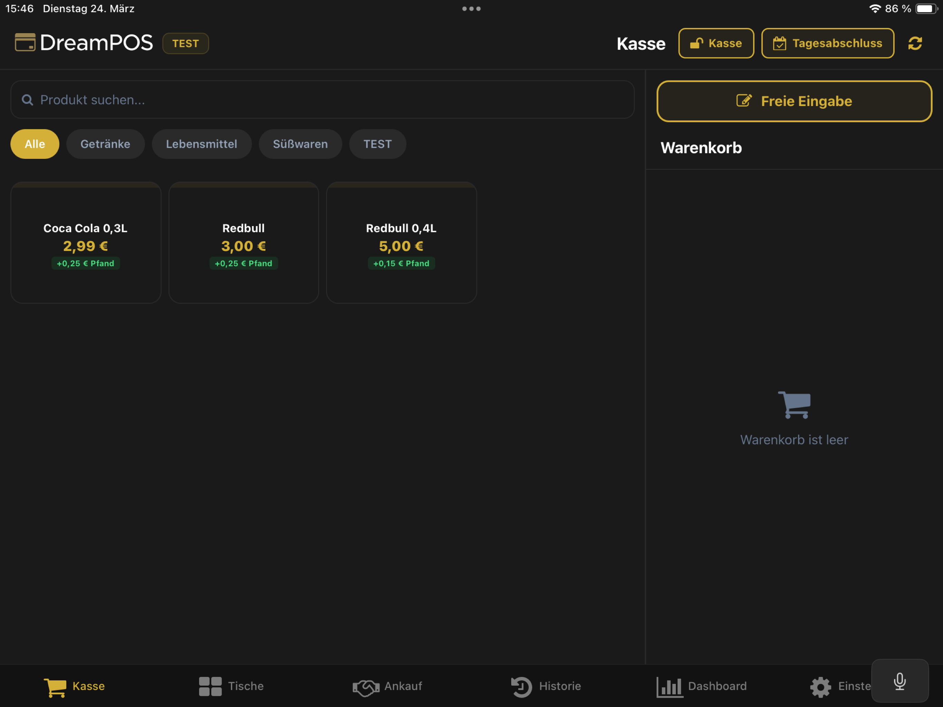Viewport: 943px width, 707px height.
Task: Tap the microphone voice input button
Action: pos(900,681)
